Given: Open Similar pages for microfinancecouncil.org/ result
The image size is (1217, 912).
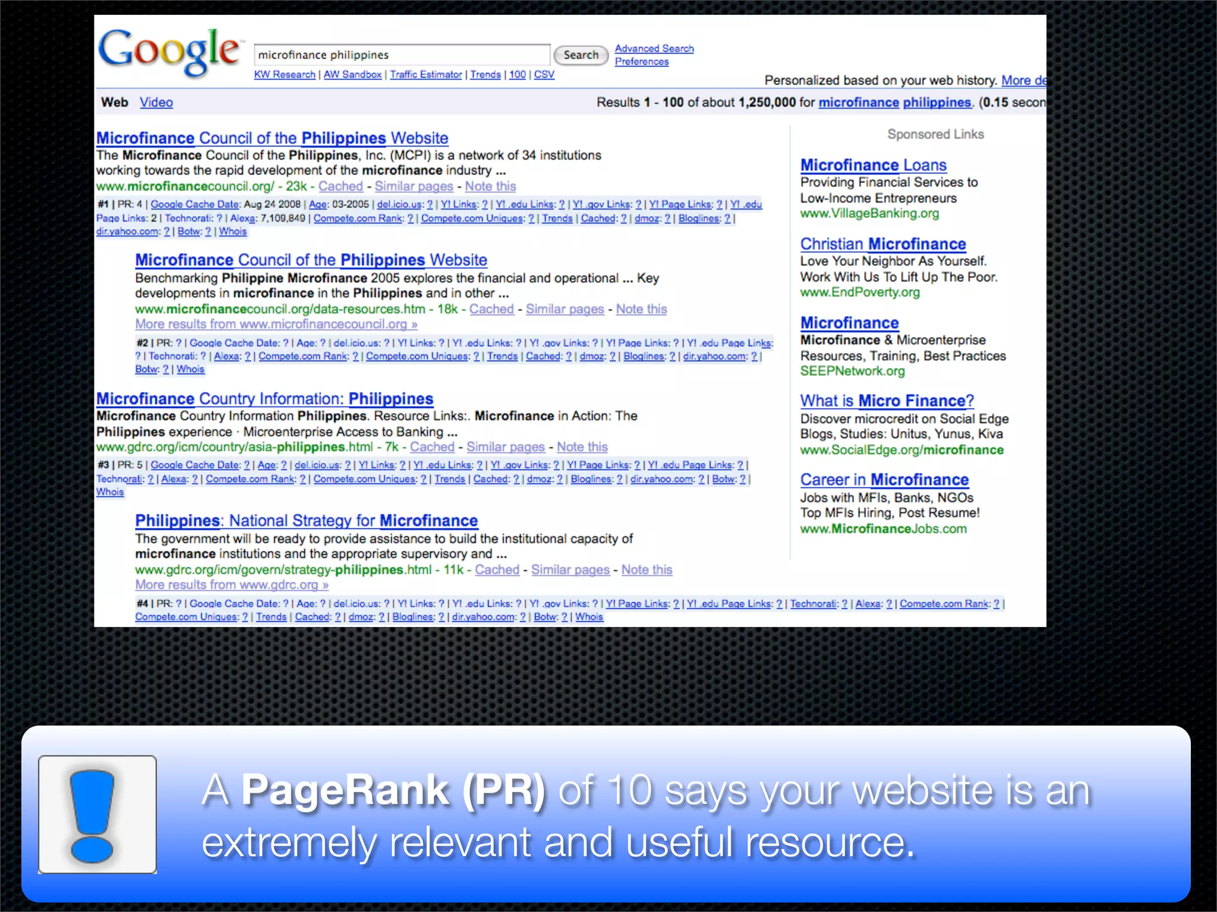Looking at the screenshot, I should point(414,186).
